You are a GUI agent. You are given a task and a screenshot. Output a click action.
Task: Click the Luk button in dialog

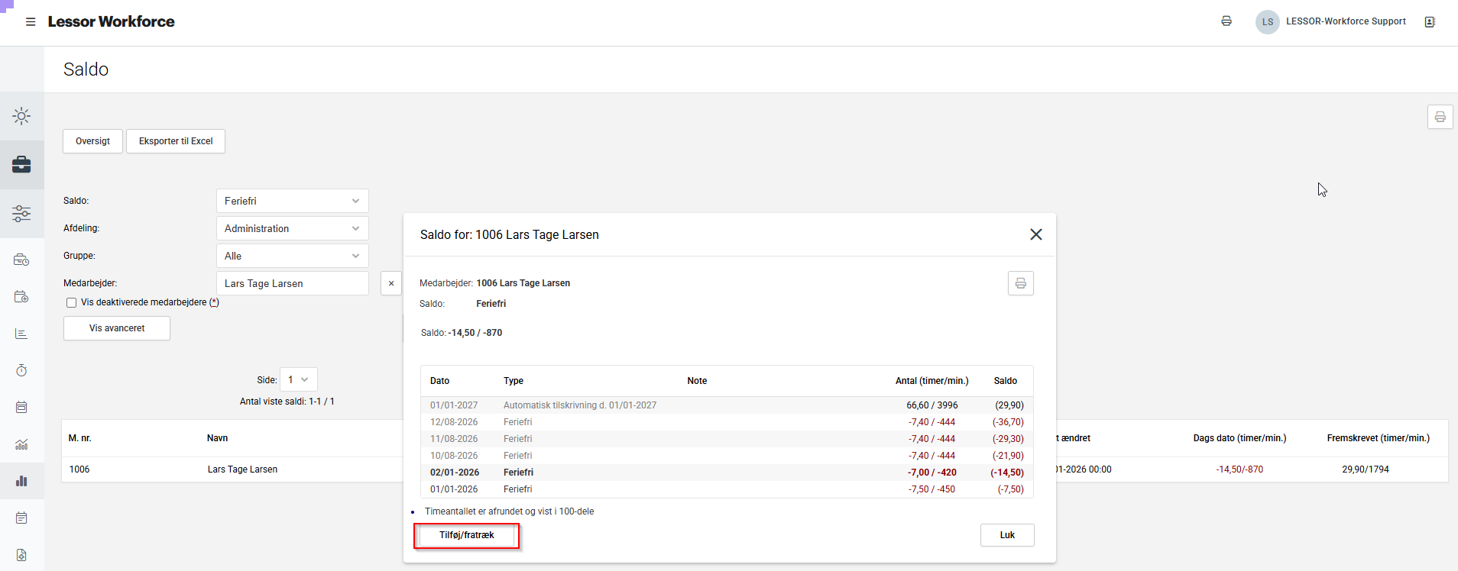point(1007,535)
